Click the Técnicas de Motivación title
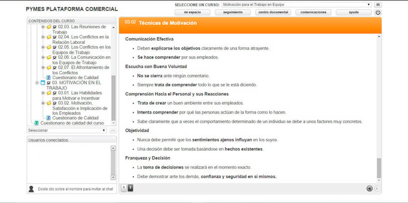The image size is (408, 203). [168, 23]
